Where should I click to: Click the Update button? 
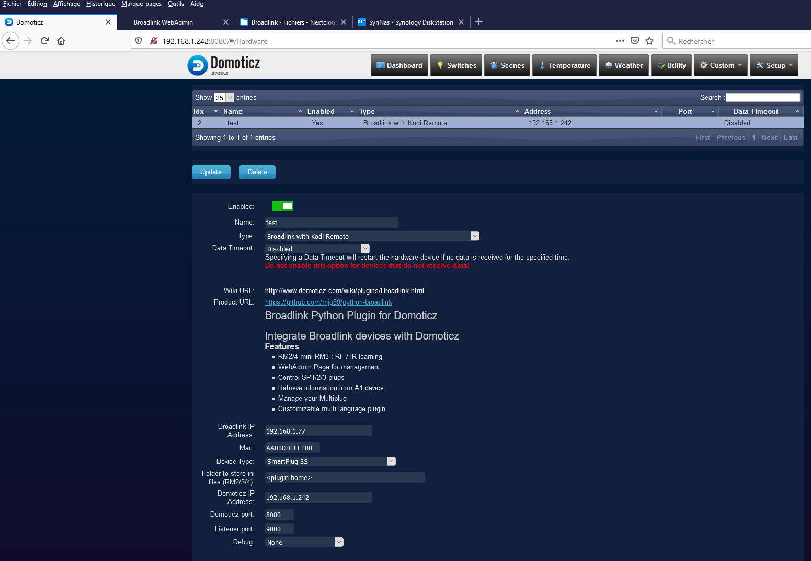(x=211, y=172)
